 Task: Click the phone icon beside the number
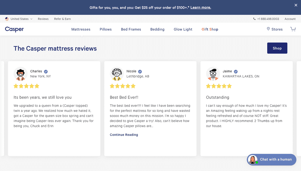[254, 19]
